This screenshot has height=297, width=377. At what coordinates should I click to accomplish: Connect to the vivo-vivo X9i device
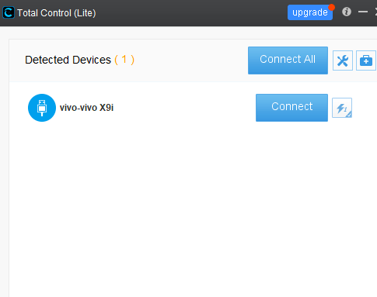coord(291,108)
